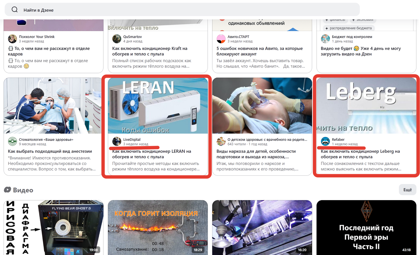420x255 pixels.
Task: Click "Видео" section heading
Action: coord(23,190)
